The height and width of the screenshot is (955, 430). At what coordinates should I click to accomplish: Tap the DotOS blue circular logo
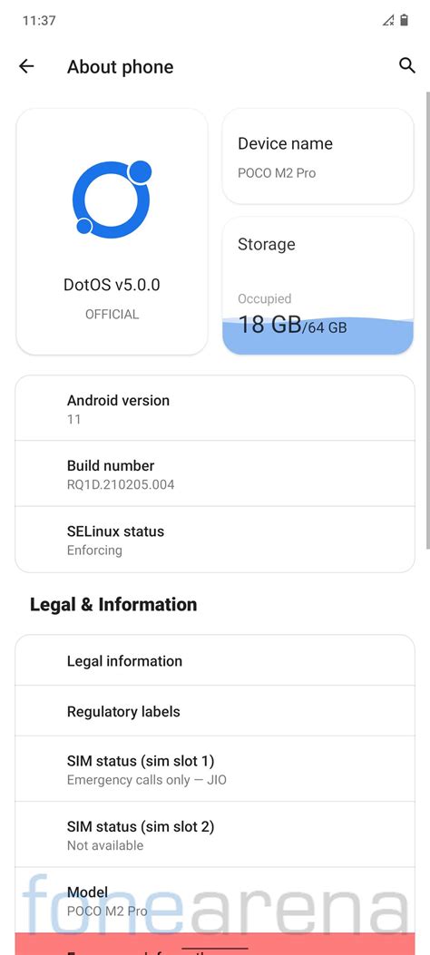pyautogui.click(x=112, y=198)
